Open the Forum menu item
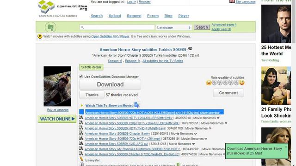The height and width of the screenshot is (166, 296). tap(153, 16)
